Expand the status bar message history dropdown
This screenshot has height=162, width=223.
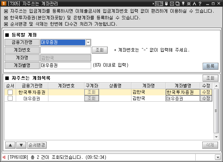[x=218, y=157]
